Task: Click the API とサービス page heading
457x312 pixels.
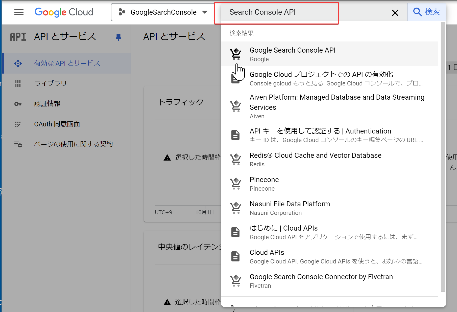Action: click(174, 37)
